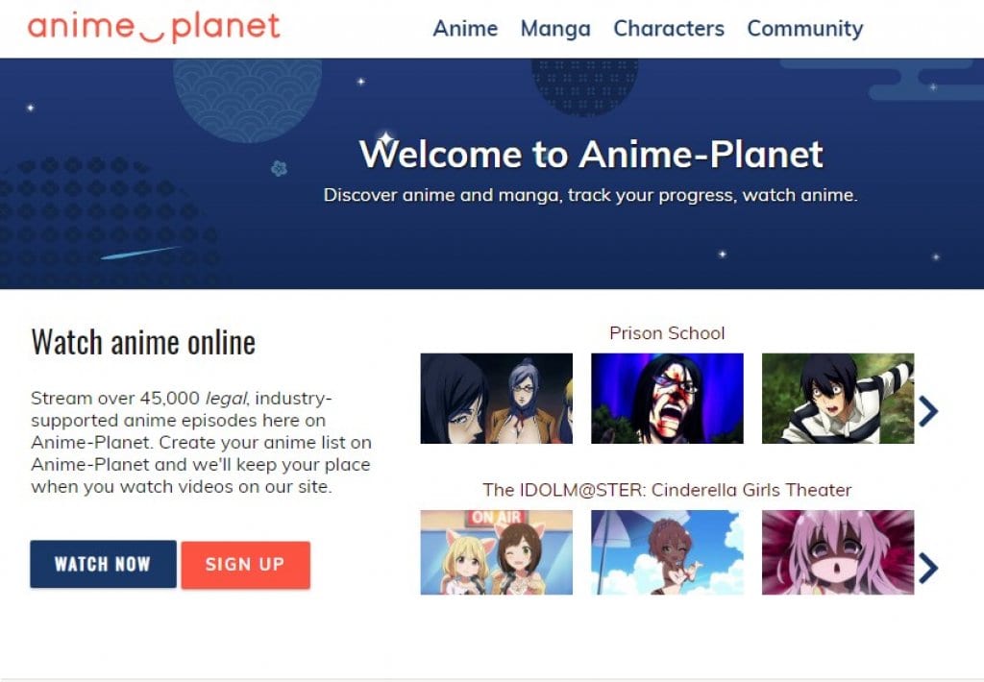Open the Characters menu

pyautogui.click(x=669, y=28)
